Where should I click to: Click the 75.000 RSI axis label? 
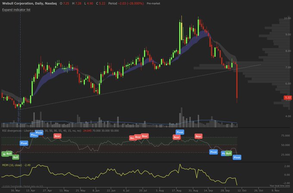(286, 136)
